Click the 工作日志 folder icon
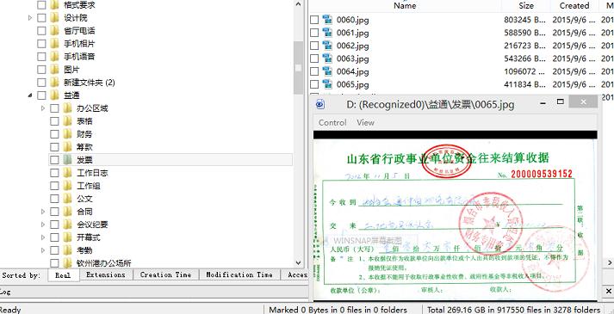614x314 pixels. click(x=67, y=172)
